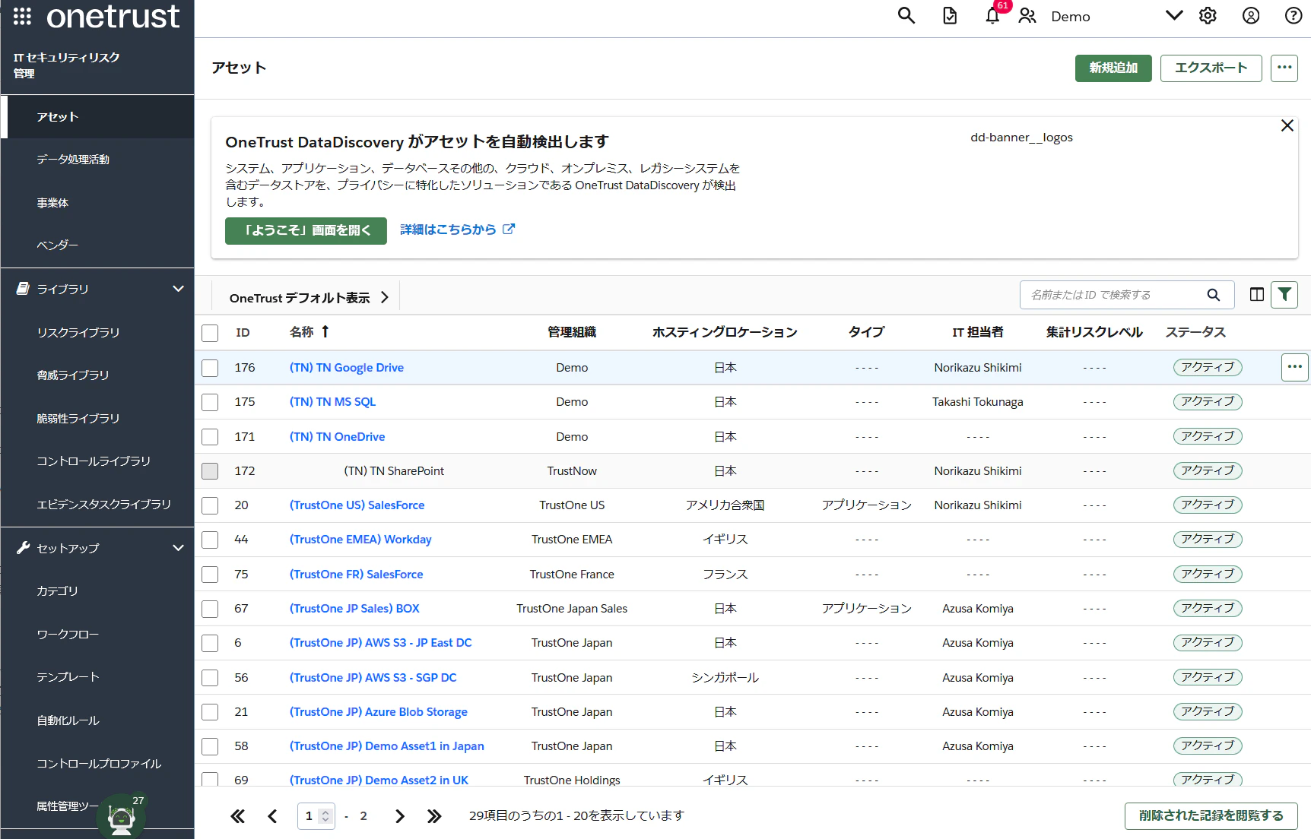Open the chatbot assistant icon
Viewport: 1311px width, 839px height.
click(x=122, y=816)
